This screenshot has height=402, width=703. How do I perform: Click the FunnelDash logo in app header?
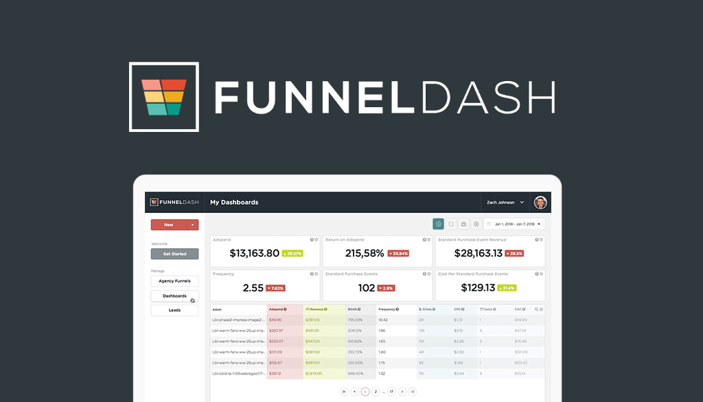tap(174, 202)
